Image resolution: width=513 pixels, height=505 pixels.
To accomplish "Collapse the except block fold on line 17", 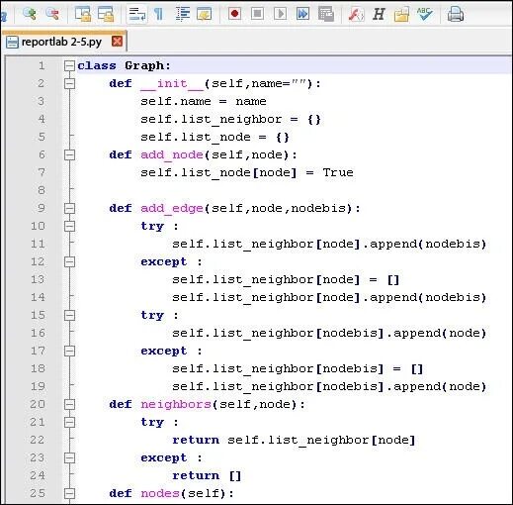I will click(69, 351).
